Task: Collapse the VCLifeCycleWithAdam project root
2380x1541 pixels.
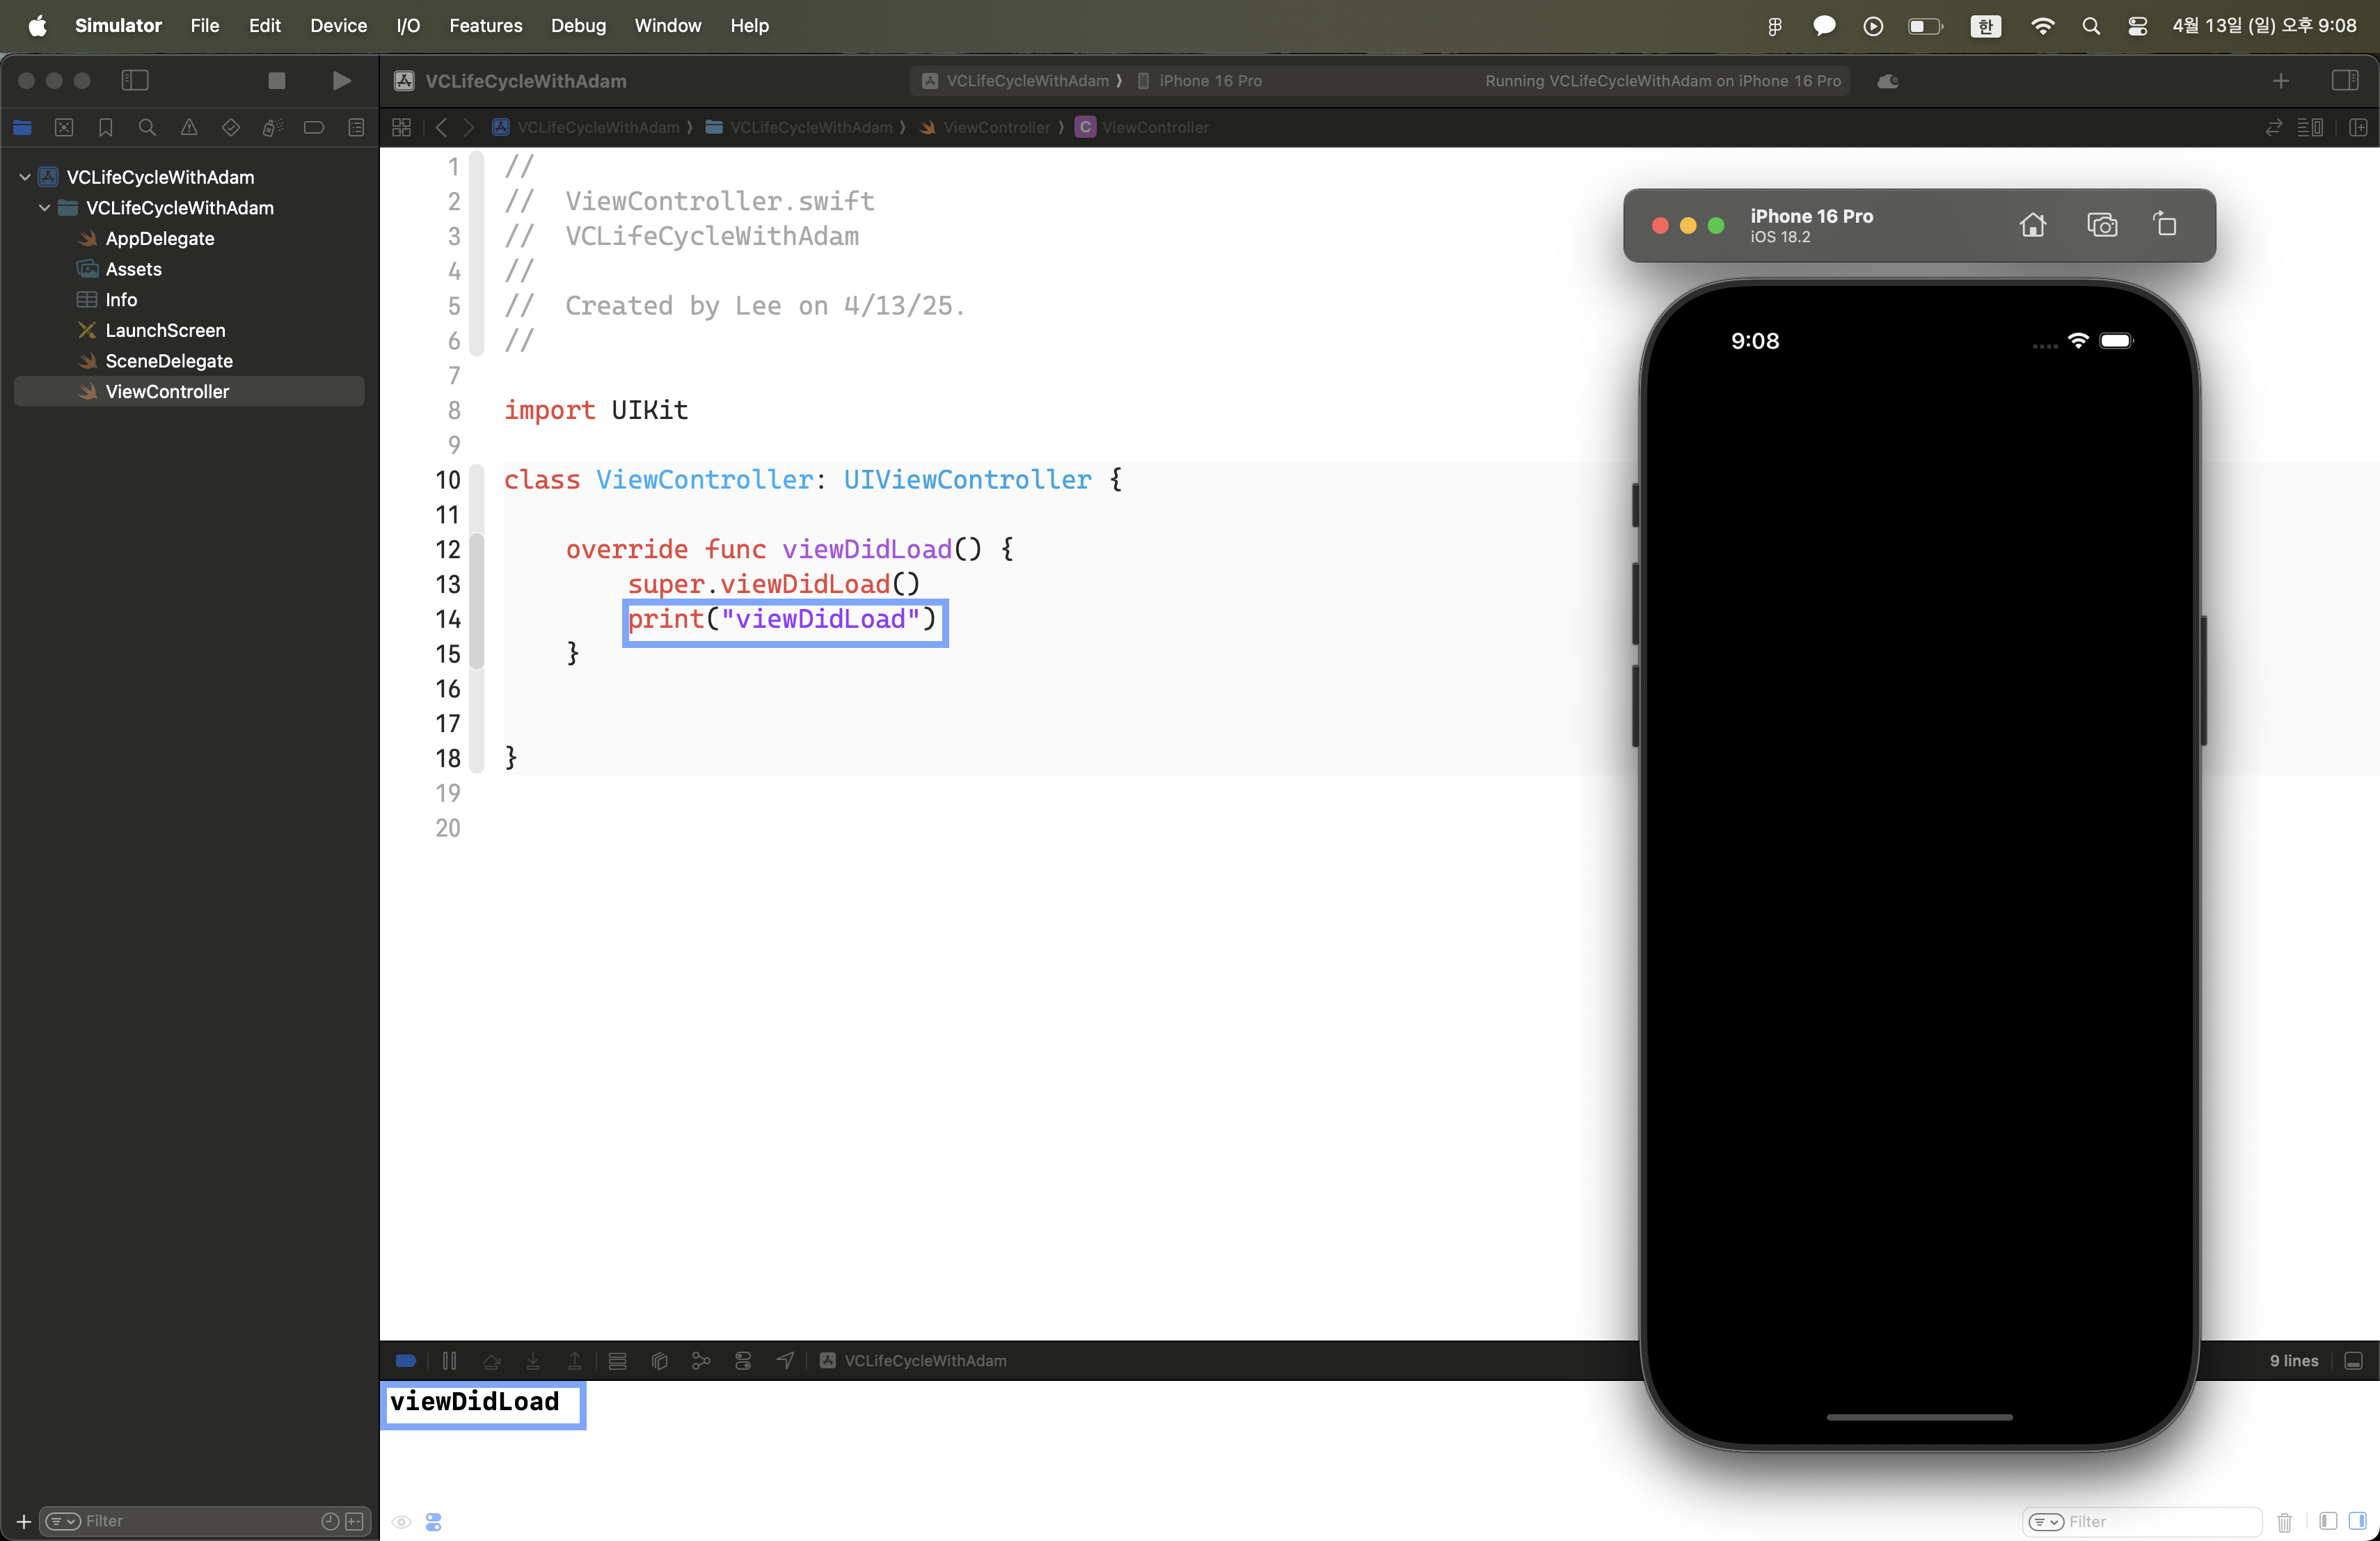Action: tap(25, 177)
